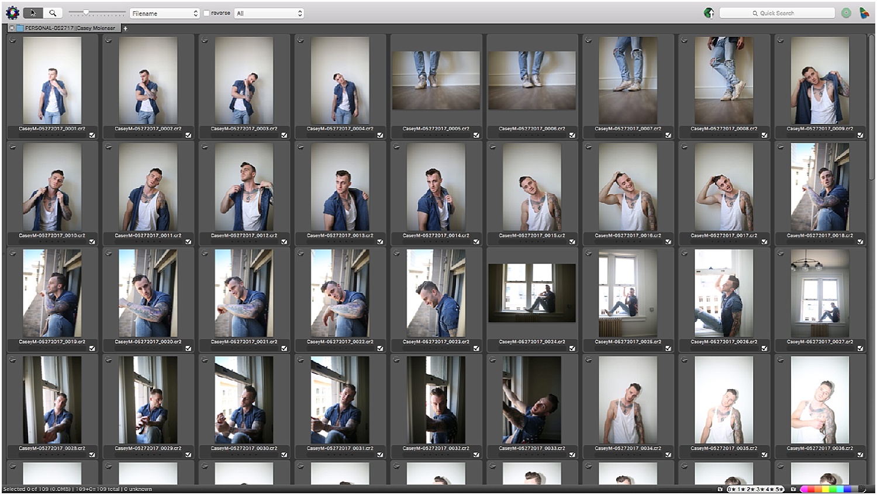877x495 pixels.
Task: Click the rotate icon on CaseyM-05272017_0010.cr2
Action: click(13, 147)
